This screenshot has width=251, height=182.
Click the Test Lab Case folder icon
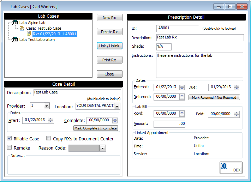click(x=22, y=29)
